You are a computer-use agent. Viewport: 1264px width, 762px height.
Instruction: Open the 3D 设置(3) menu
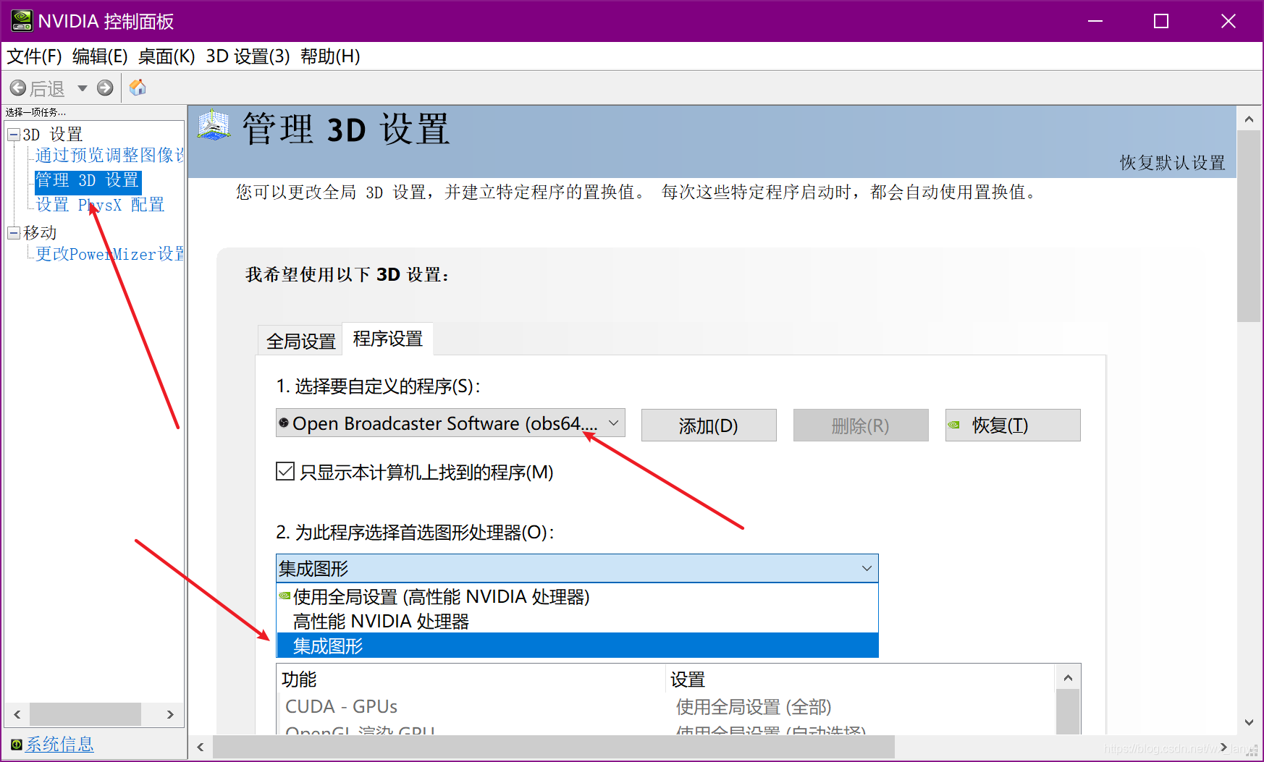click(x=248, y=56)
